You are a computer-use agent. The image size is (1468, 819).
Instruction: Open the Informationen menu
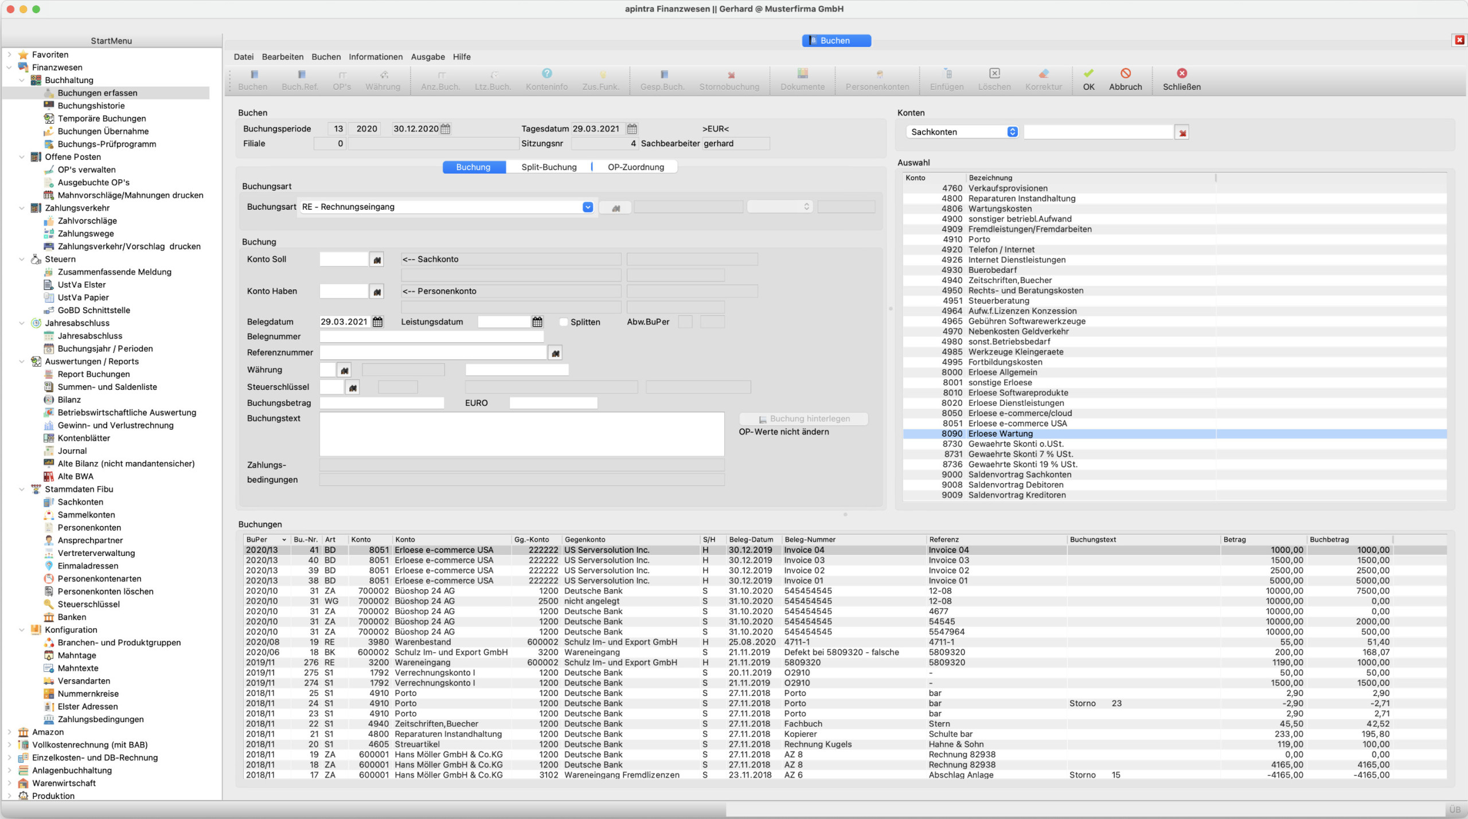375,57
